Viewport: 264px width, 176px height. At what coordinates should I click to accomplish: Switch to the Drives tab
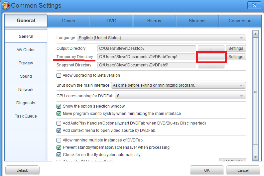click(68, 21)
